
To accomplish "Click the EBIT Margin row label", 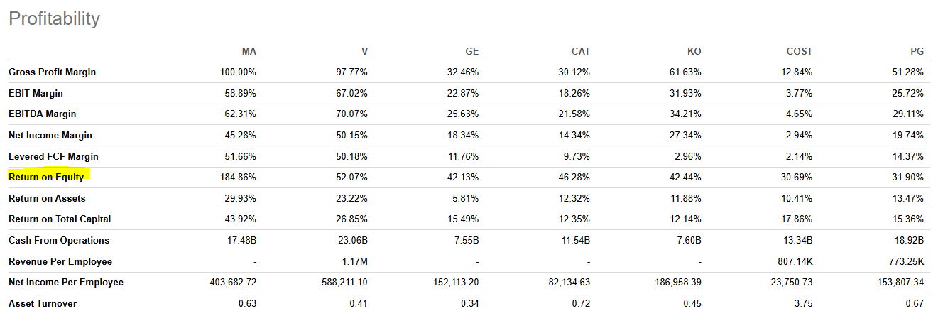I will (x=36, y=93).
